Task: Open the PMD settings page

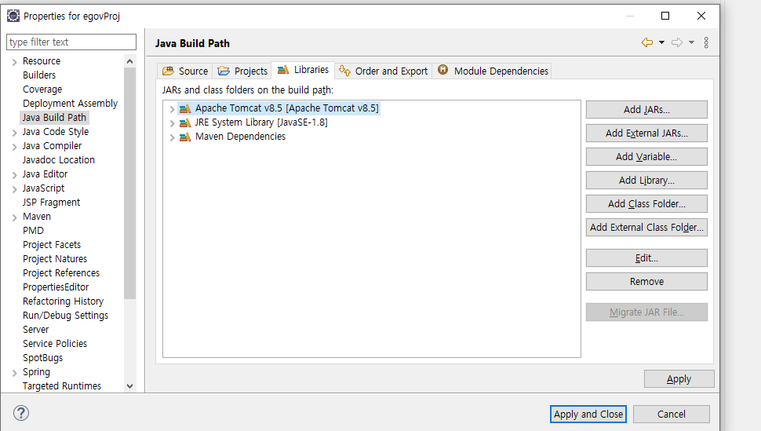Action: [x=33, y=230]
